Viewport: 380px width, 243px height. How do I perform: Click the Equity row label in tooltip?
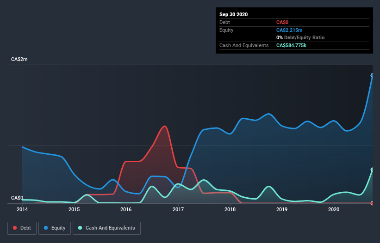coord(226,30)
